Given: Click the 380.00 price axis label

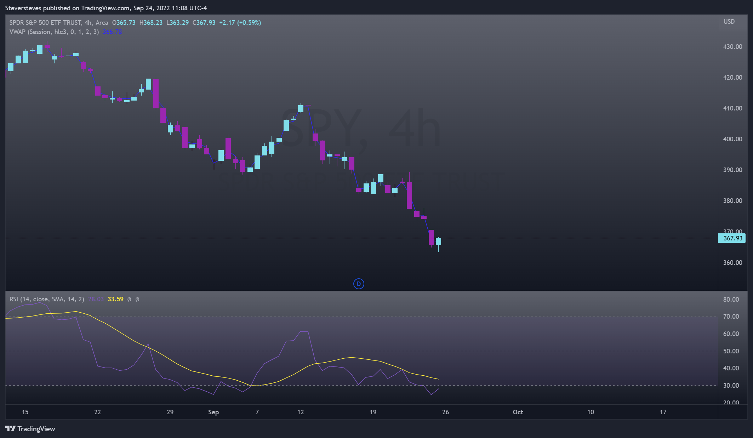Looking at the screenshot, I should click(732, 201).
